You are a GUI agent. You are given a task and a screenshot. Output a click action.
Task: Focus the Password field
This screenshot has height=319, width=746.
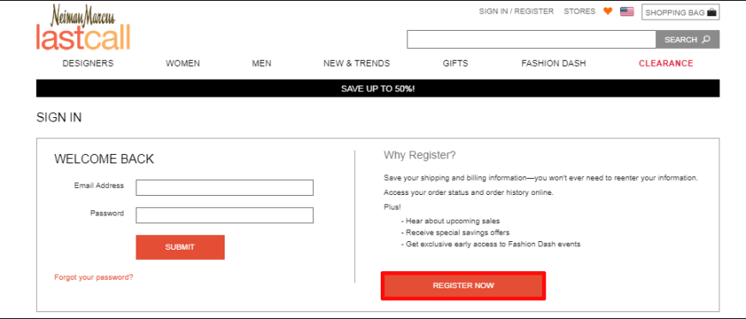225,215
